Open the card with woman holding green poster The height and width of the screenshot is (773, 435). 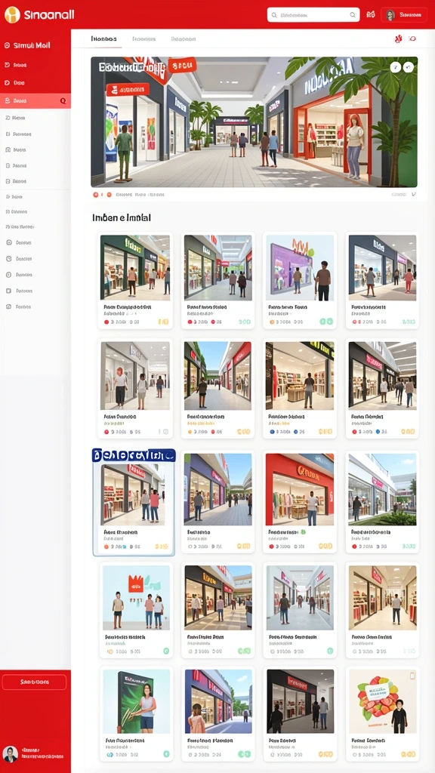click(x=137, y=714)
